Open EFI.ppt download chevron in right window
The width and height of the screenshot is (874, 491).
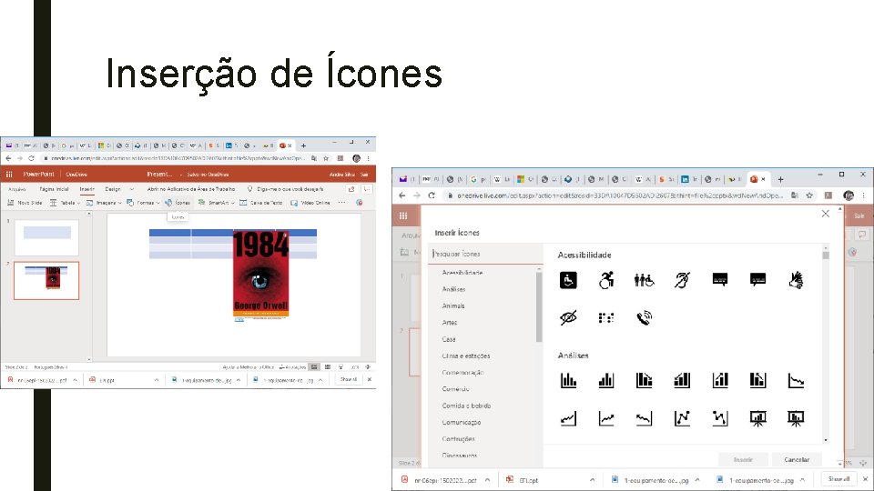(x=592, y=480)
